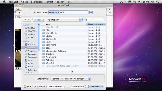
Task: Switch to column view
Action: 43,20
